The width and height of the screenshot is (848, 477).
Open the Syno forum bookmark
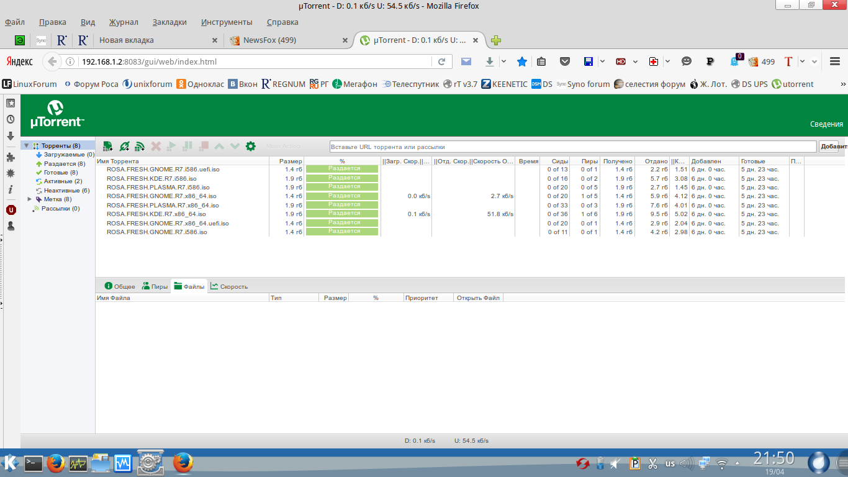[583, 84]
